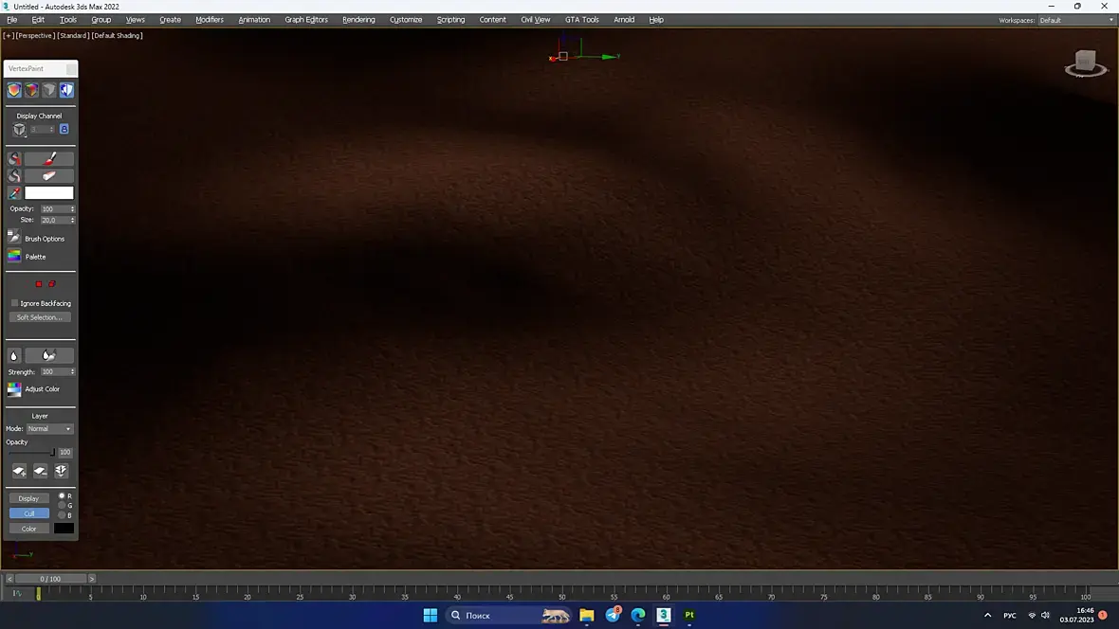Move the layer Opacity slider
Viewport: 1119px width, 629px height.
(52, 452)
